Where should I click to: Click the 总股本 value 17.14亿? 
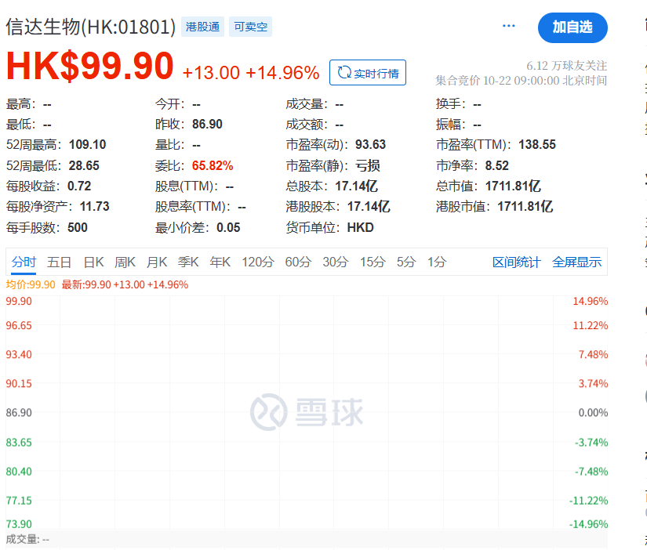coord(357,186)
